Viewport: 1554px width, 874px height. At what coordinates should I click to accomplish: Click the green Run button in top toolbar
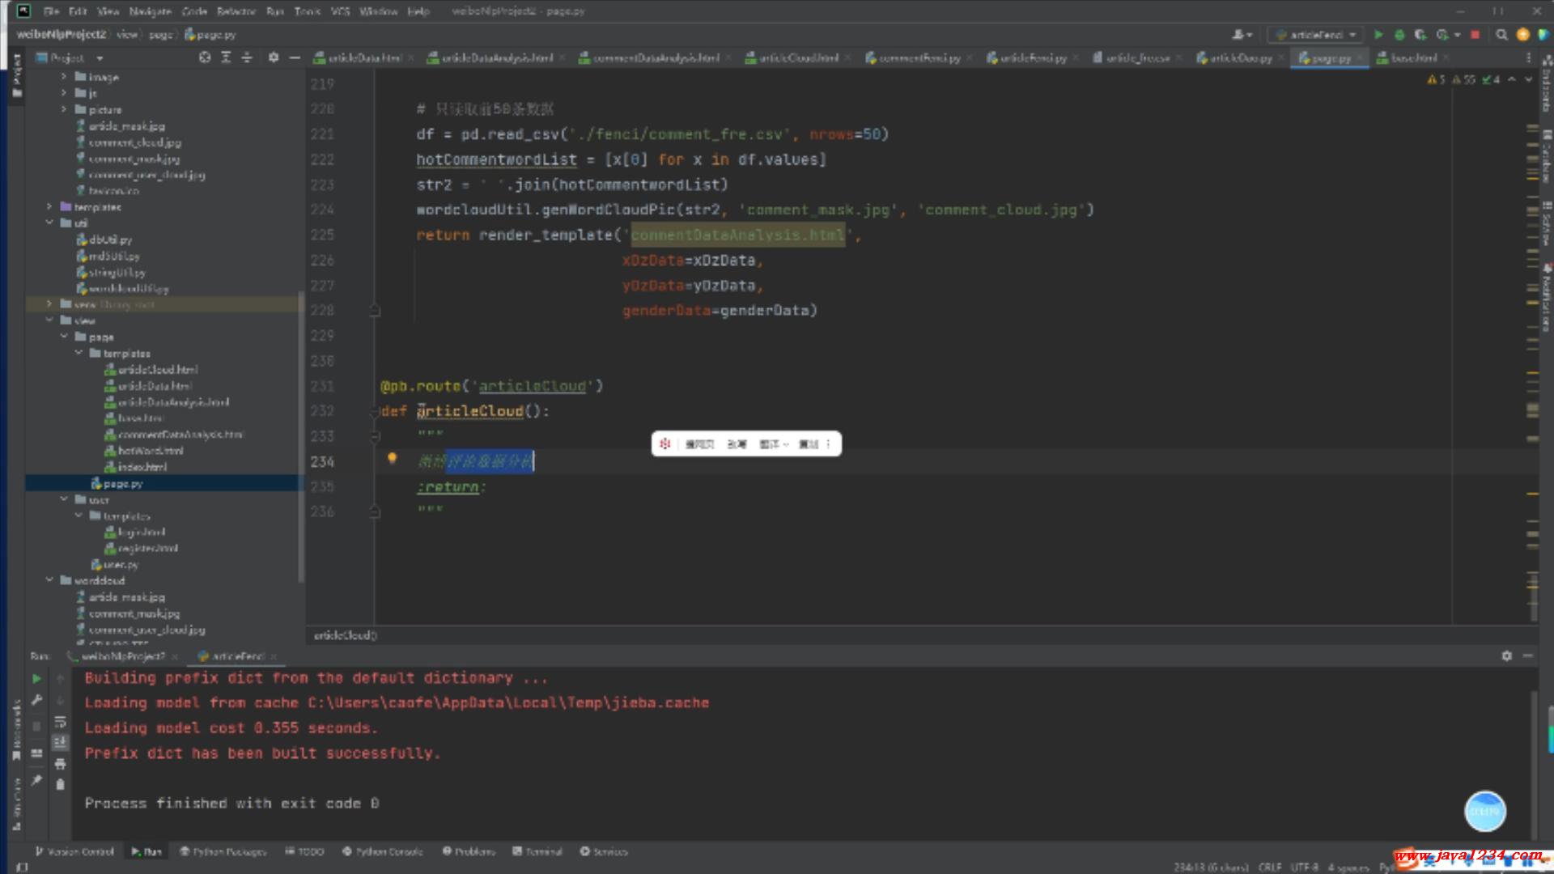pos(1378,35)
